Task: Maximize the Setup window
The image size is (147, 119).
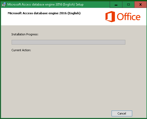Action: (x=128, y=4)
